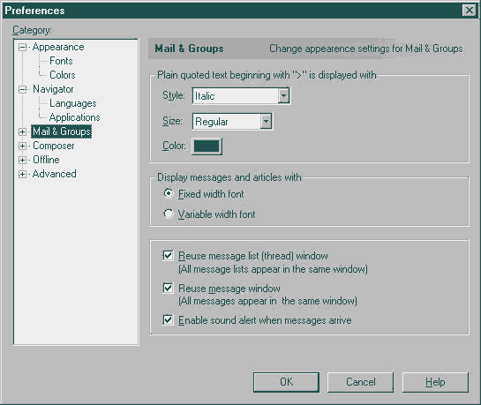Select Colors under Appearance

(x=63, y=75)
